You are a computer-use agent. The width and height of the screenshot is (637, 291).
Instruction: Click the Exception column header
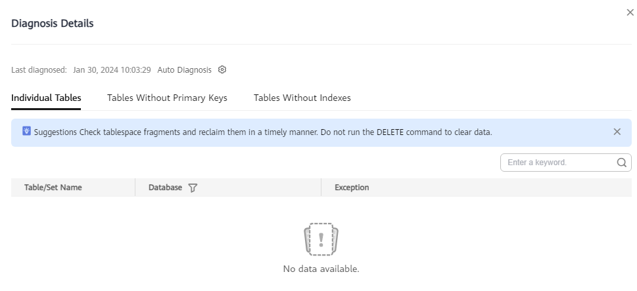pyautogui.click(x=352, y=187)
